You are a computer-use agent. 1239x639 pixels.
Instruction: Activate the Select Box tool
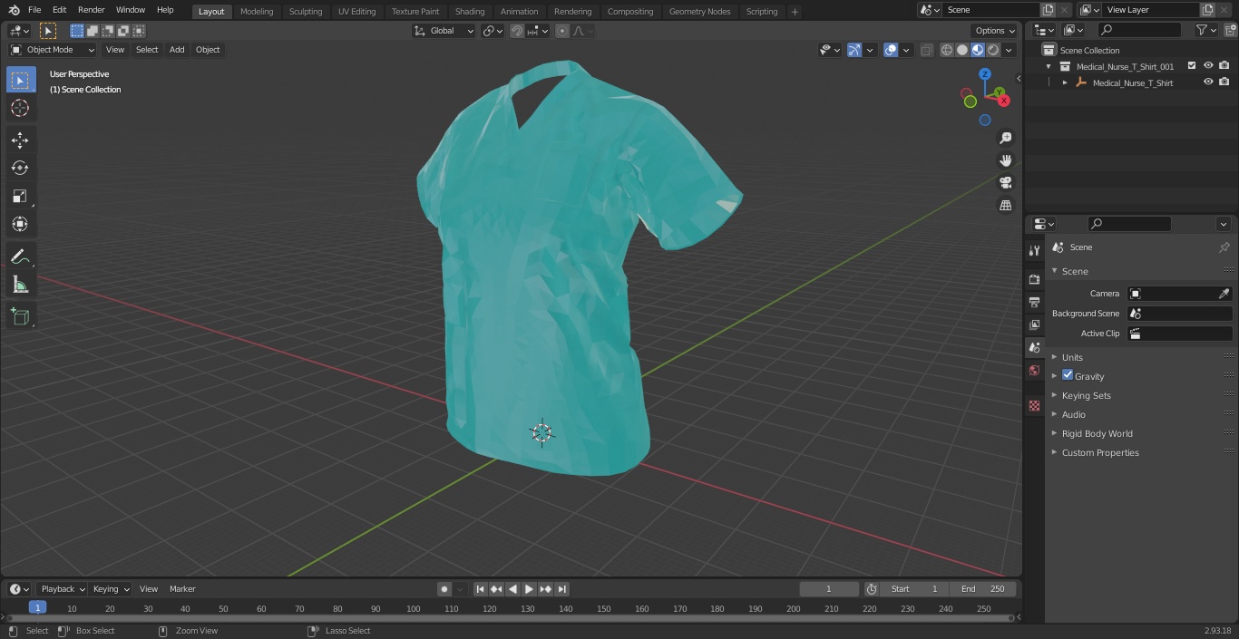(x=20, y=80)
